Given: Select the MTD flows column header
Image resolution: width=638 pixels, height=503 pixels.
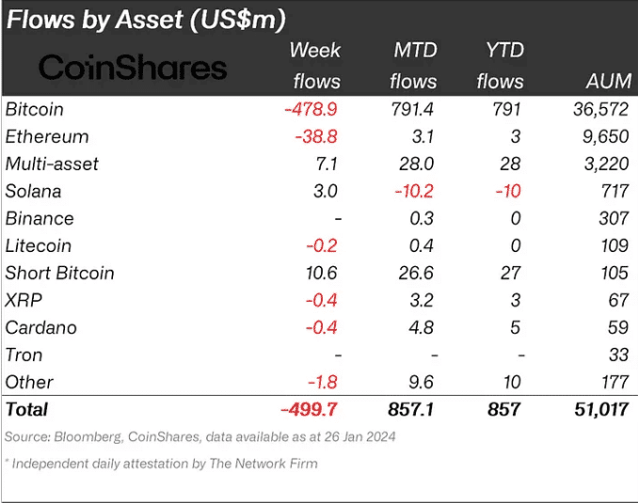Looking at the screenshot, I should (x=413, y=66).
